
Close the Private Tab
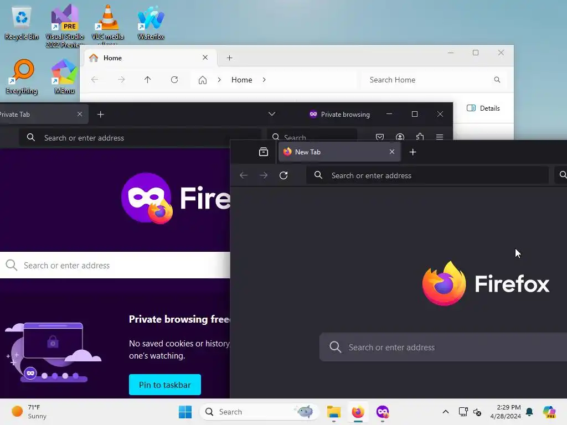pyautogui.click(x=80, y=114)
